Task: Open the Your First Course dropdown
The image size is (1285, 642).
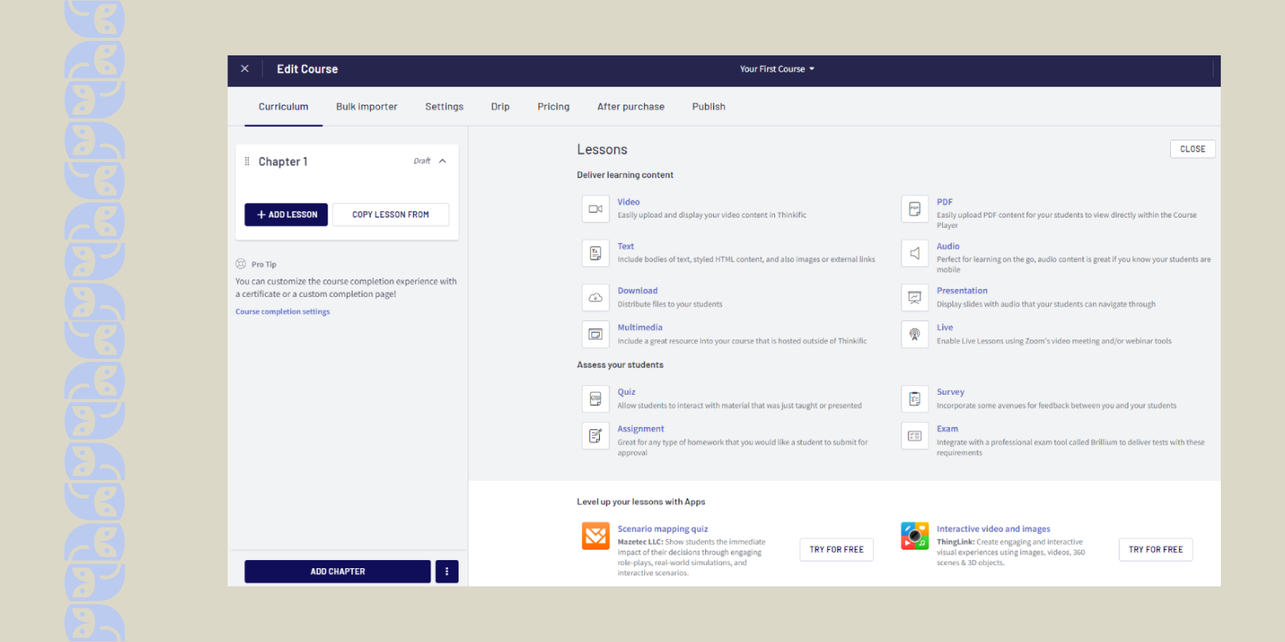Action: pyautogui.click(x=777, y=69)
